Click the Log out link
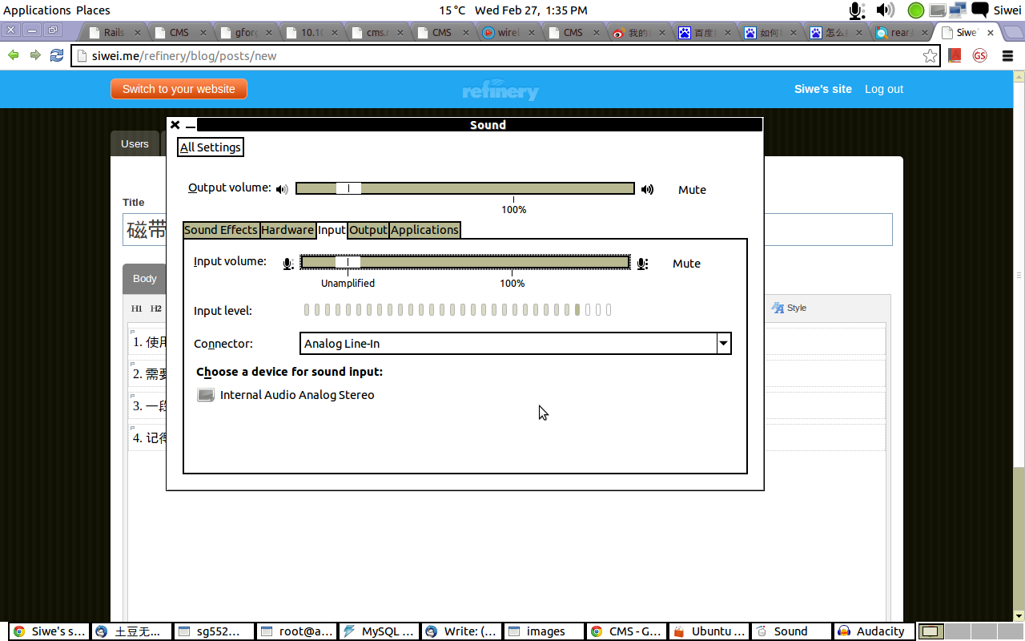Screen dimensions: 1025x641 point(883,89)
